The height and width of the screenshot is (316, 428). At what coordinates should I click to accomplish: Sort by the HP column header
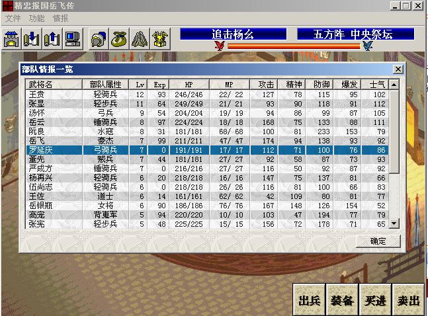tap(189, 85)
